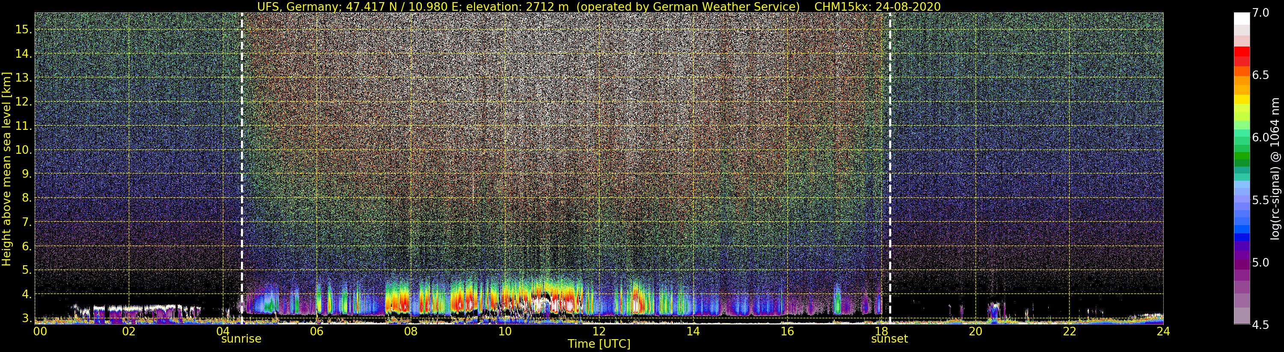This screenshot has width=1284, height=352.
Task: Click the "15." height axis tick label
Action: (x=24, y=29)
